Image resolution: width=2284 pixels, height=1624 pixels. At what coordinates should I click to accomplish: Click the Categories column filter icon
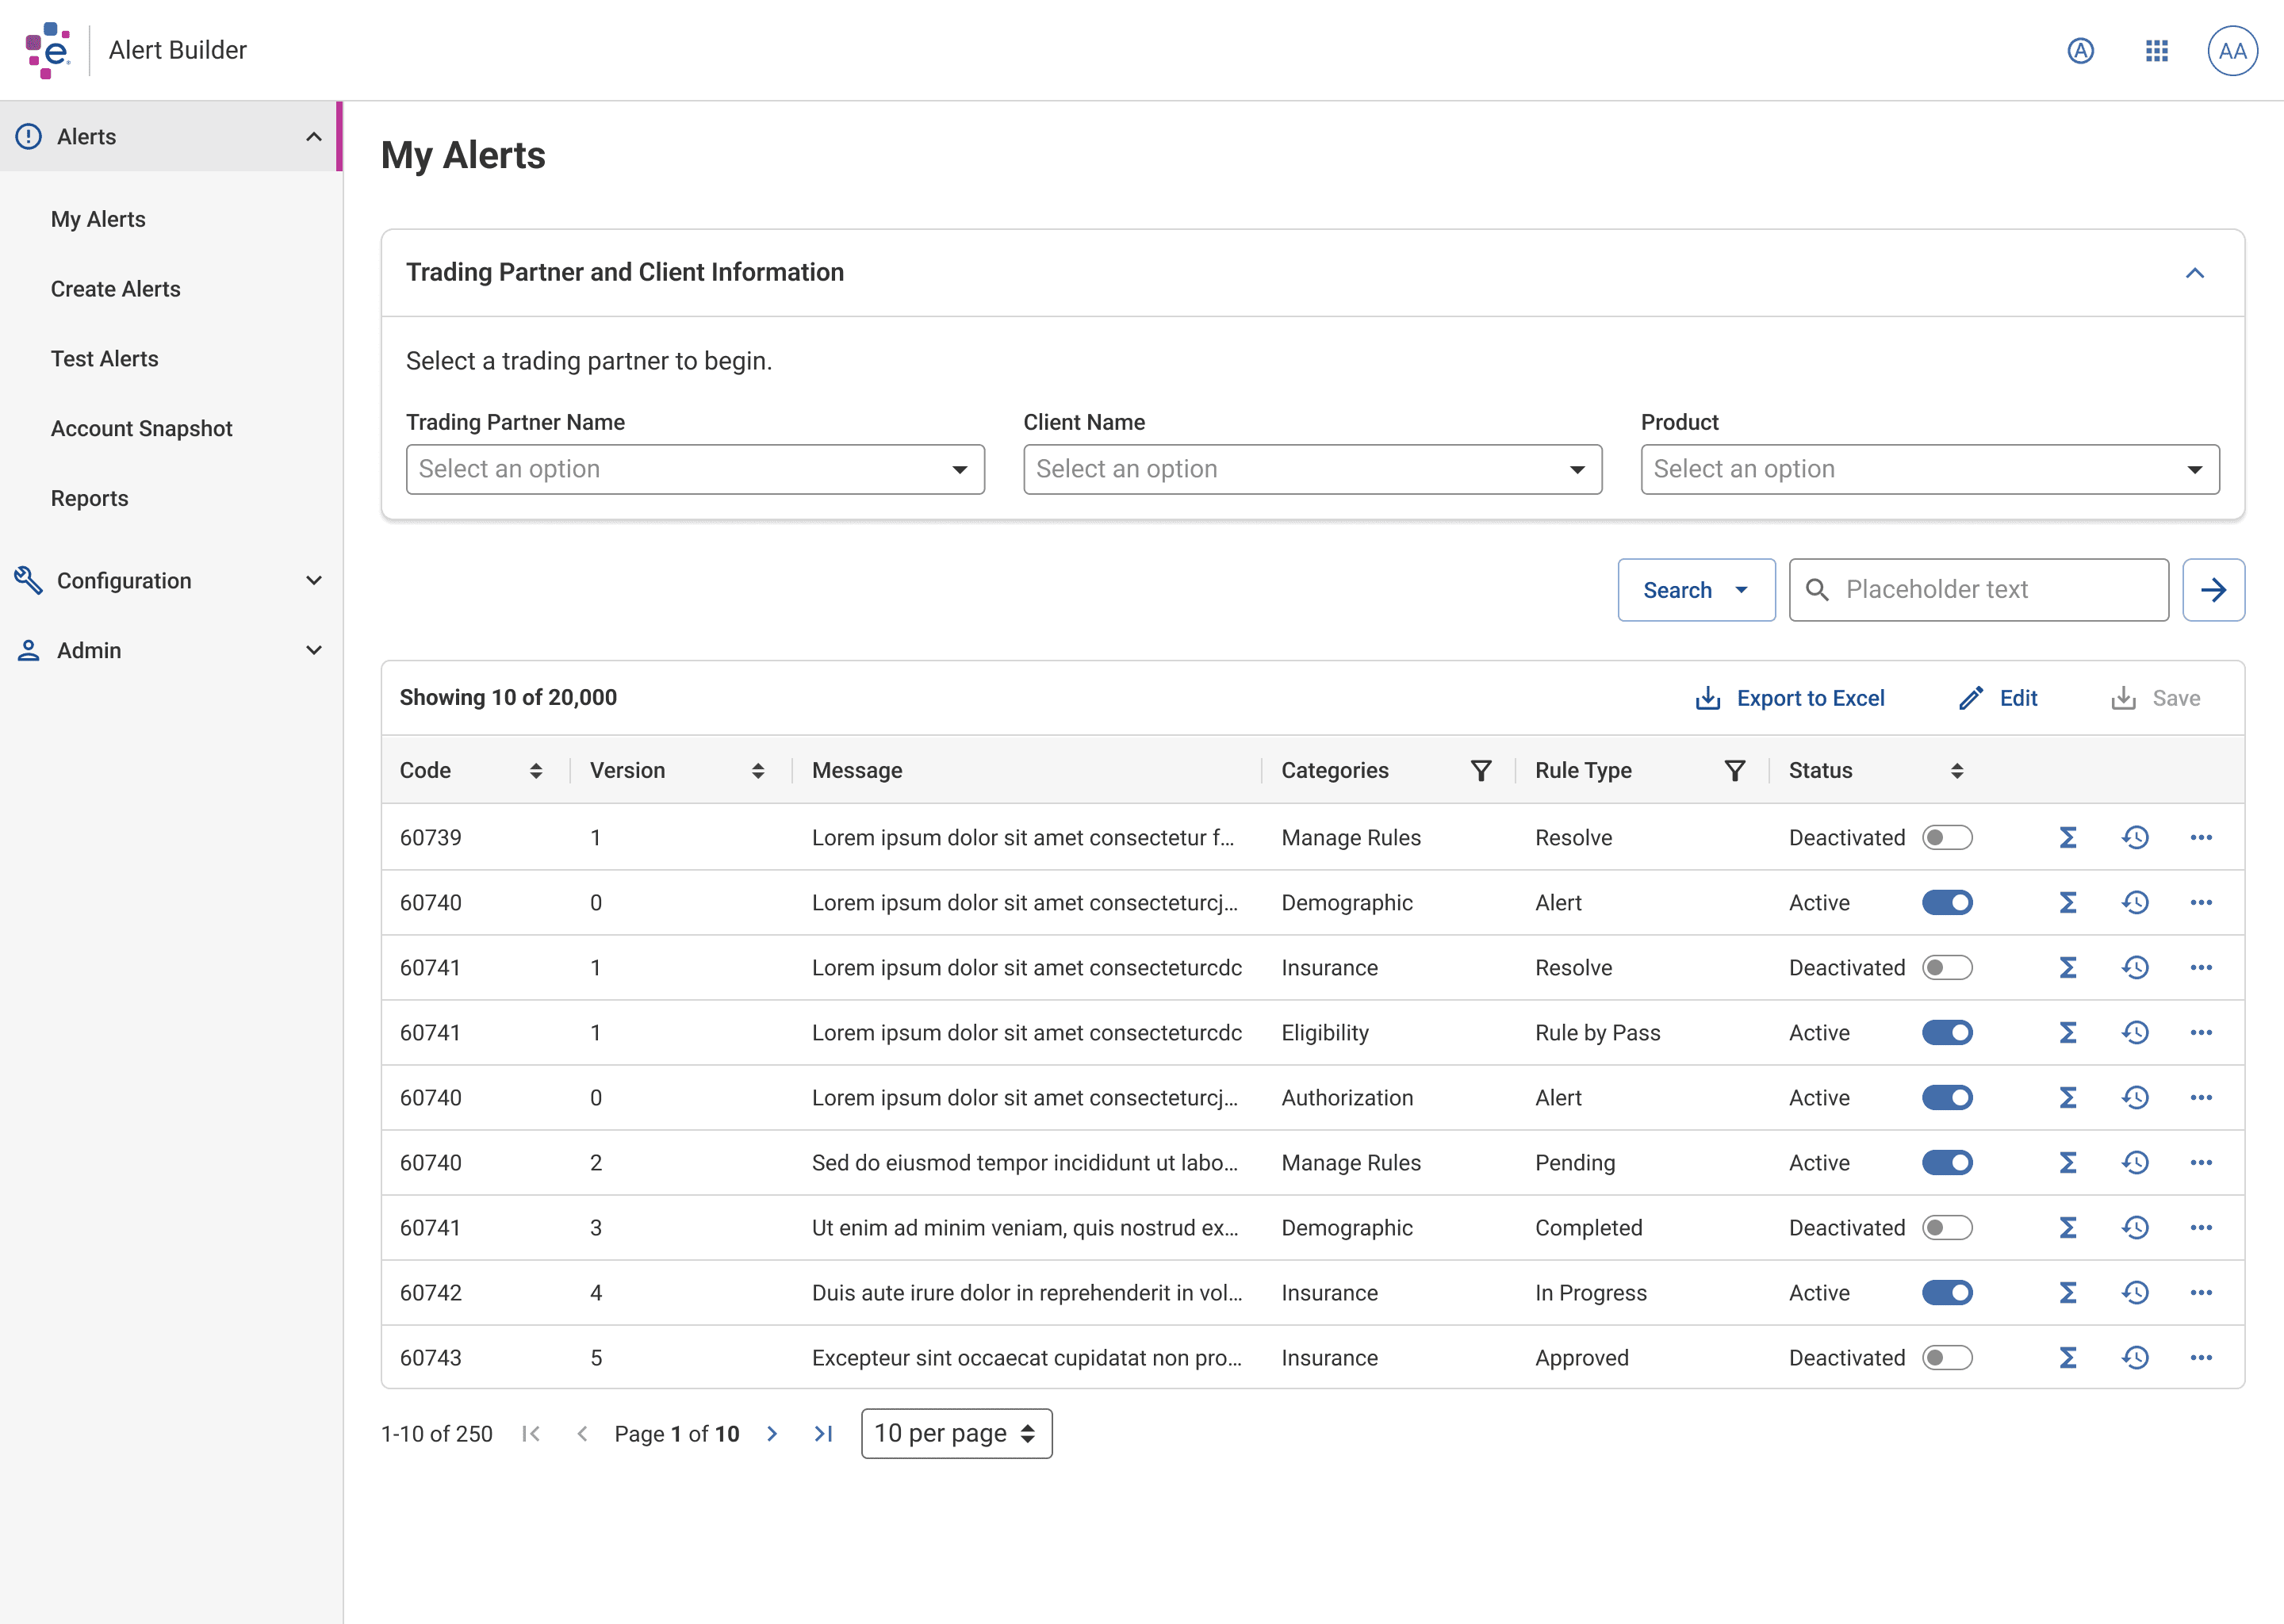pos(1480,770)
